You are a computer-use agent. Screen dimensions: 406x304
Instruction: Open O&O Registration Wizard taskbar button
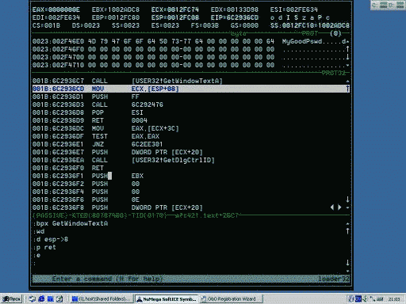231,298
